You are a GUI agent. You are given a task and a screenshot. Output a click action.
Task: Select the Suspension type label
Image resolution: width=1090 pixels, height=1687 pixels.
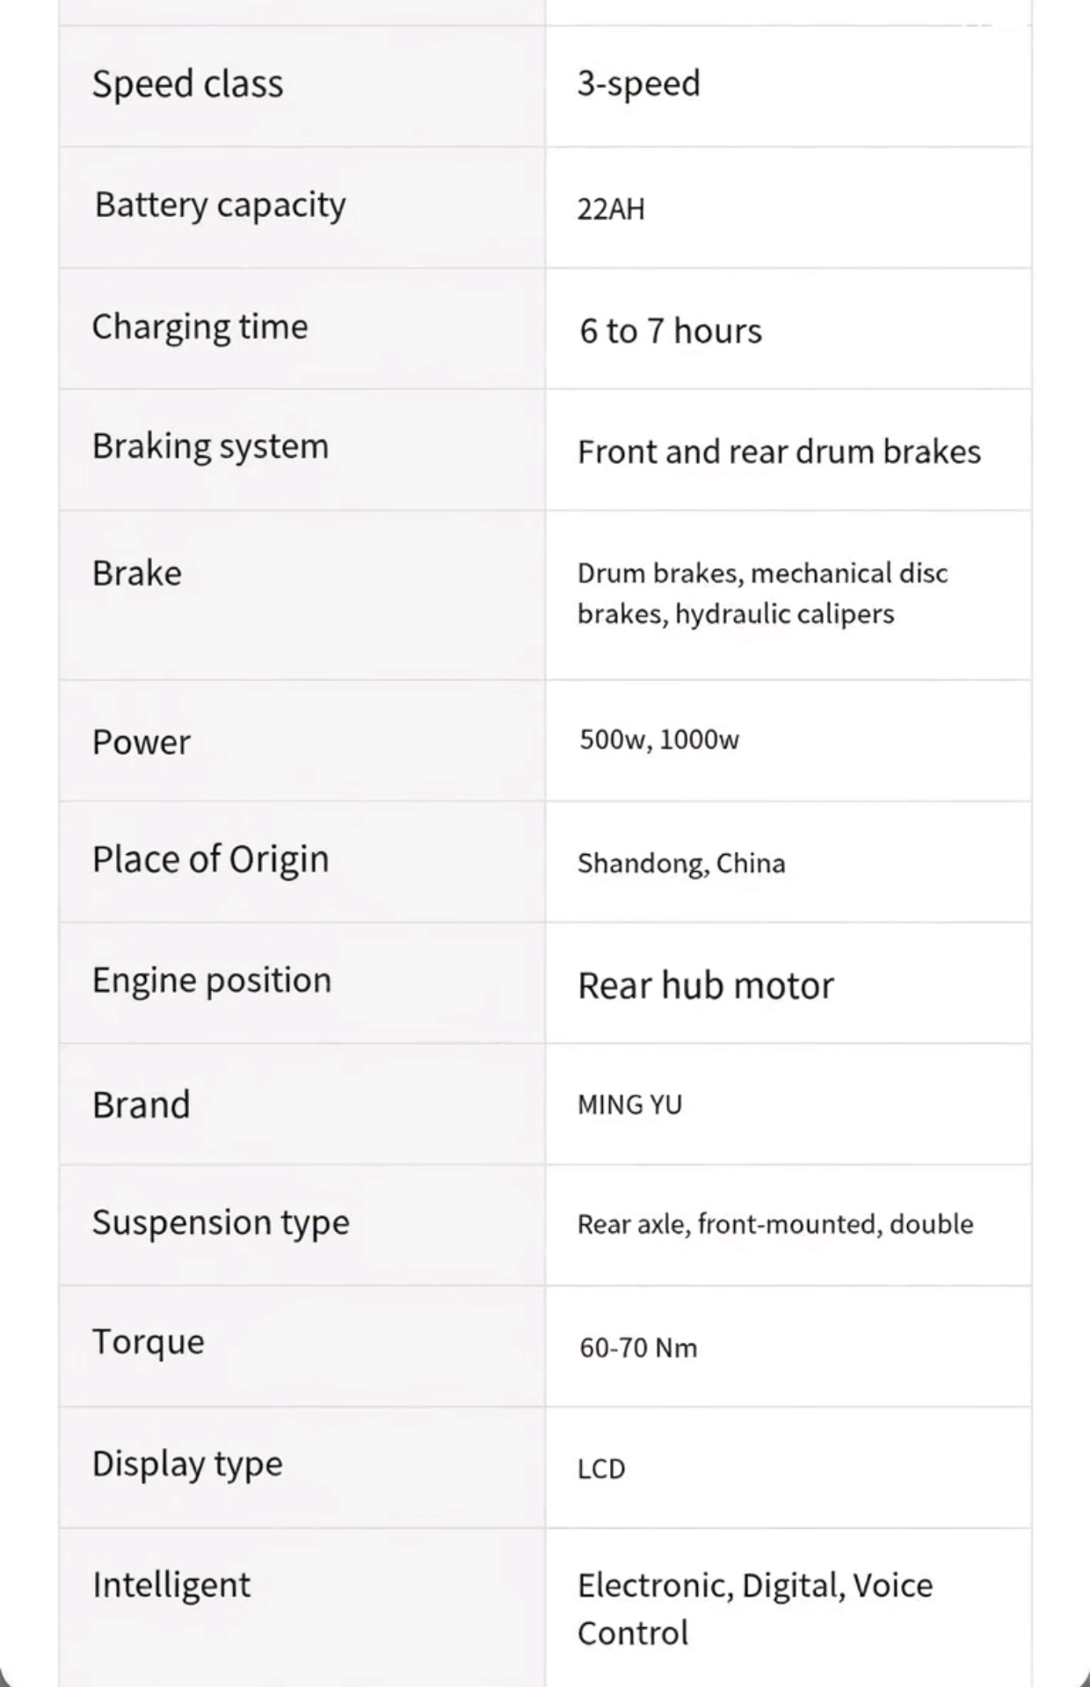tap(221, 1223)
